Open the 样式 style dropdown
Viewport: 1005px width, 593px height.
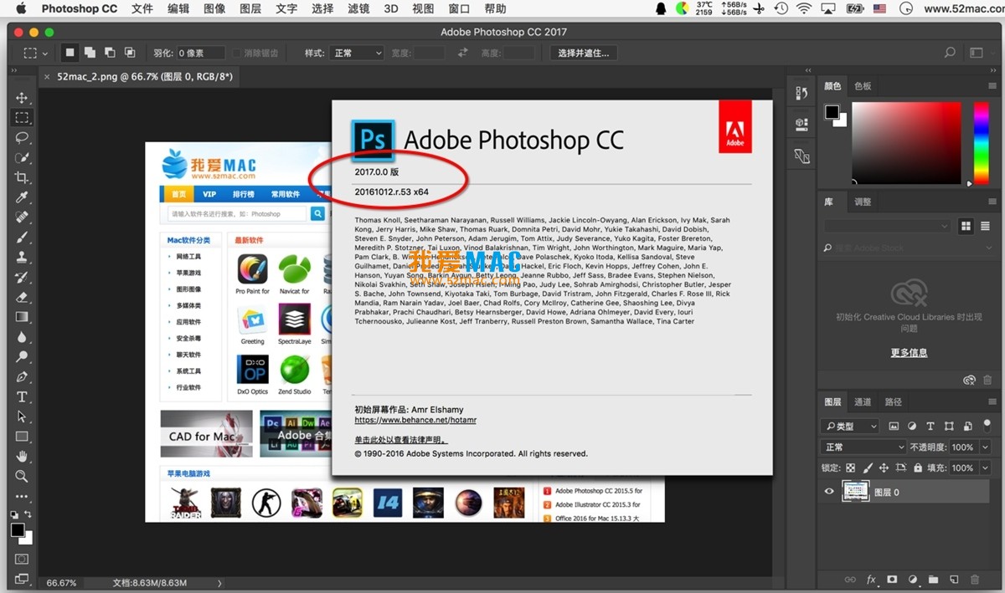pyautogui.click(x=356, y=53)
